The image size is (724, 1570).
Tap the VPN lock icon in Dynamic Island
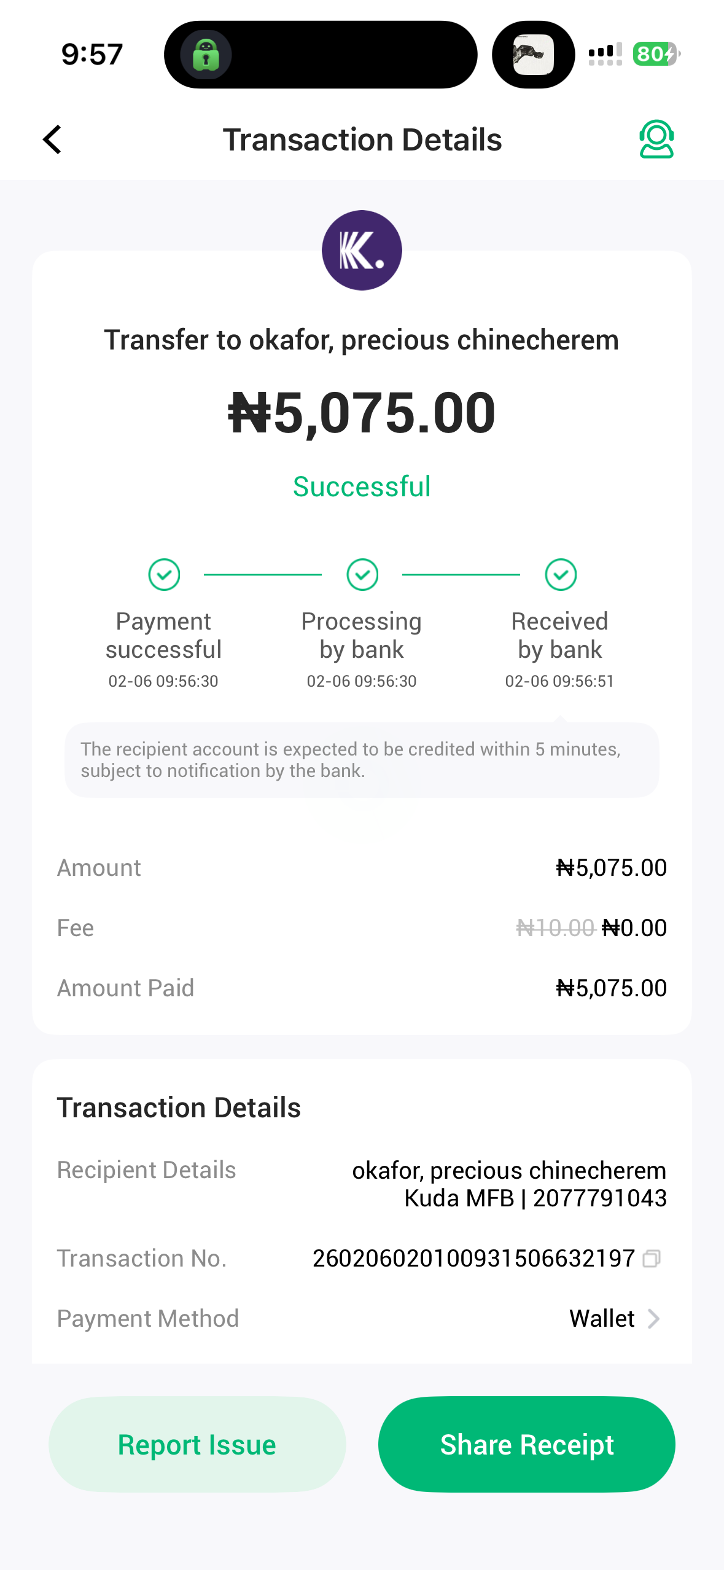click(206, 55)
